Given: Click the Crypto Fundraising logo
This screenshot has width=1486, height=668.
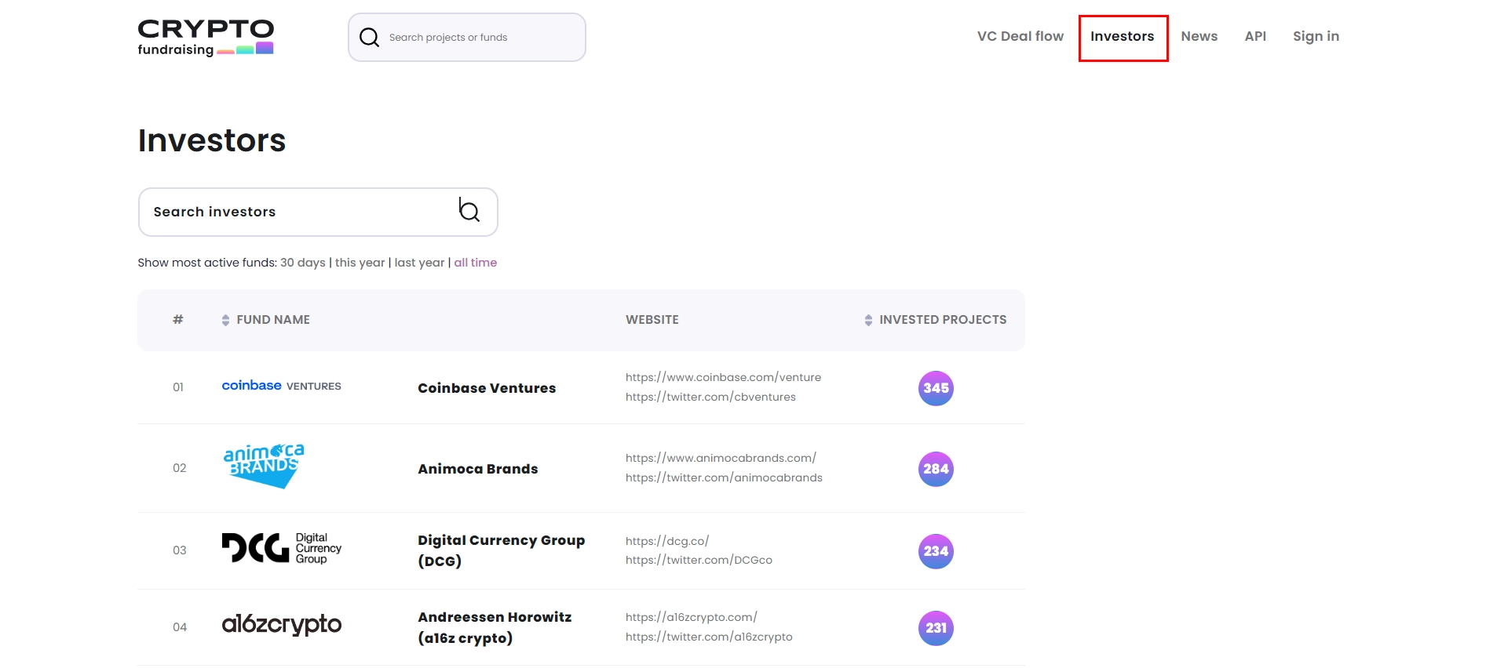Looking at the screenshot, I should pos(206,38).
